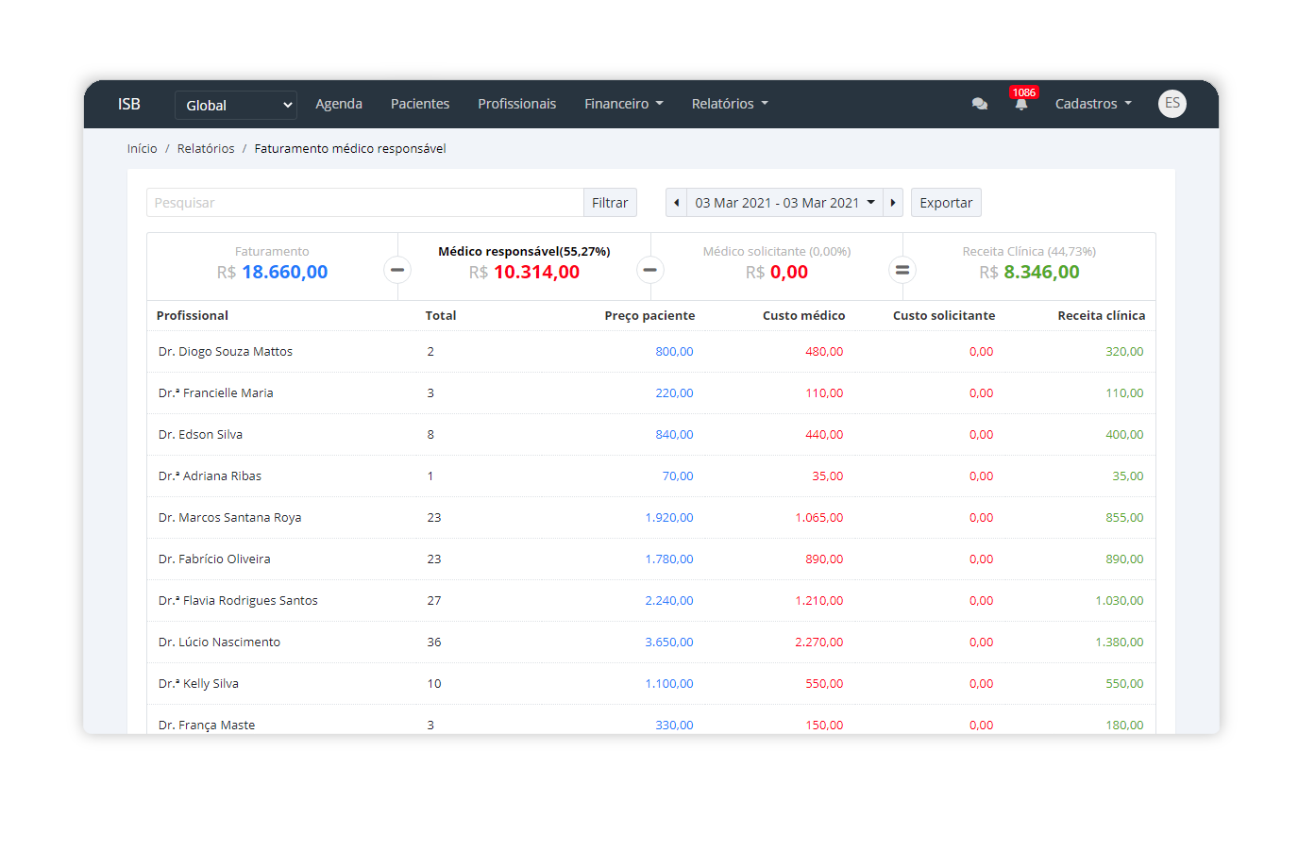Open the Global unit selector
Image resolution: width=1315 pixels, height=851 pixels.
tap(236, 105)
